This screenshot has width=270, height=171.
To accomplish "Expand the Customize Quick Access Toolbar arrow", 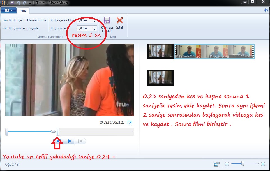I will (30, 3).
